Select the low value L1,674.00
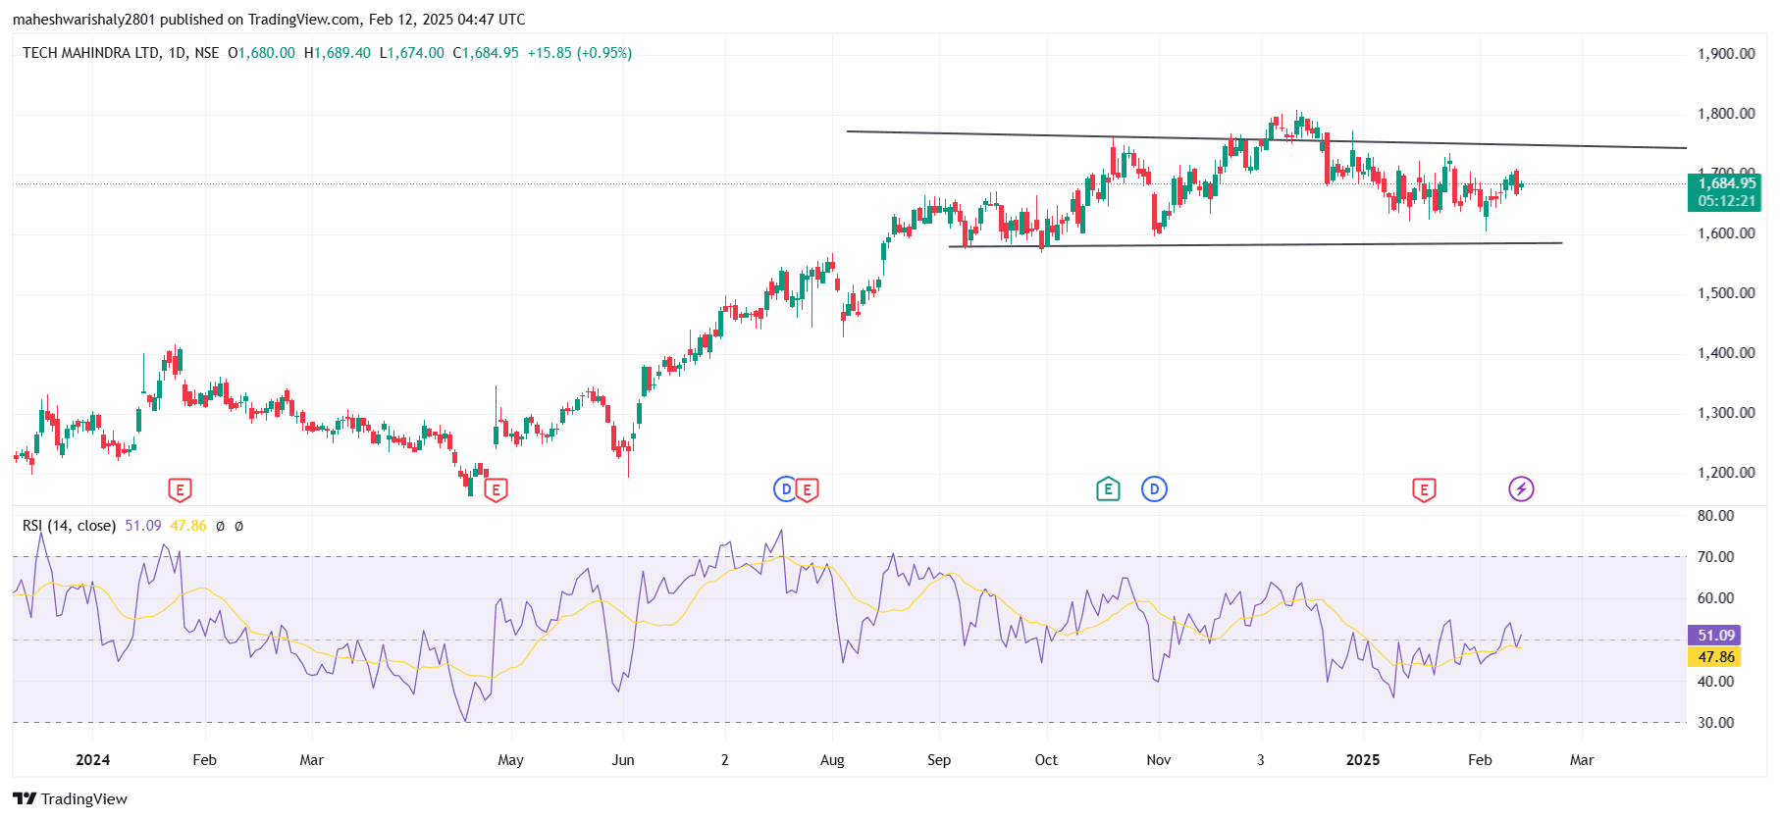This screenshot has height=820, width=1780. point(412,53)
